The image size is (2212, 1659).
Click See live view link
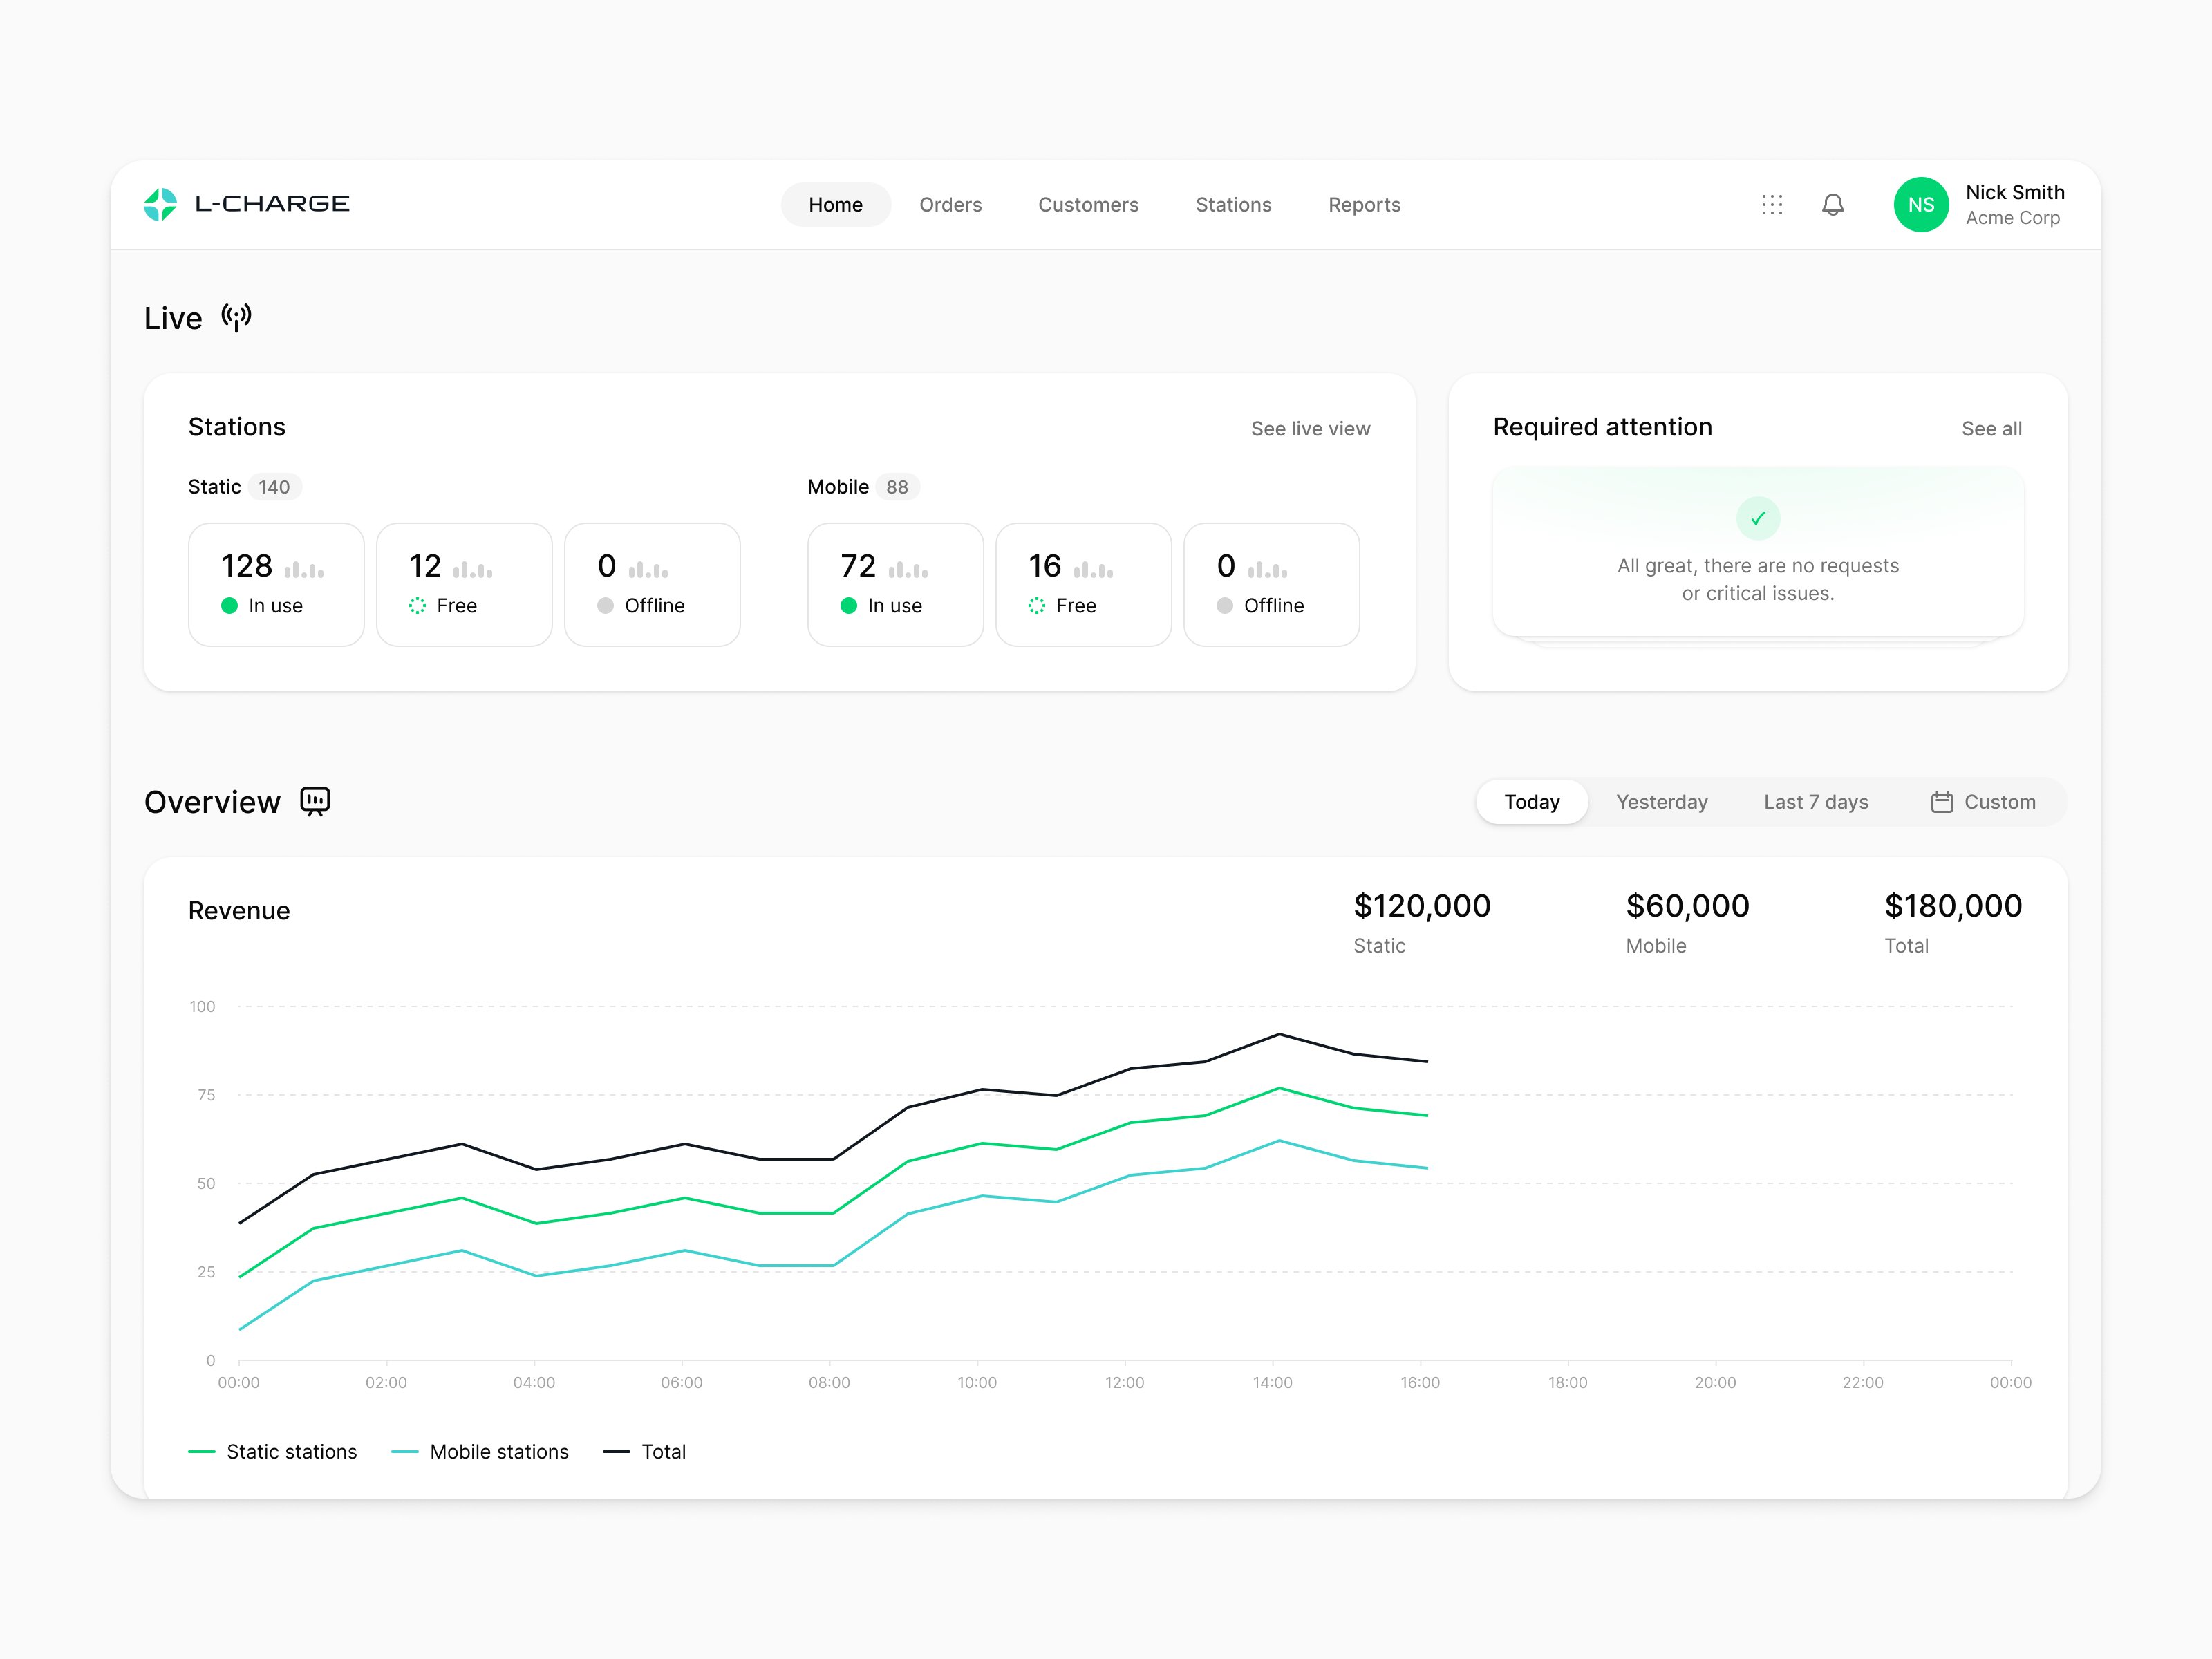pos(1311,429)
